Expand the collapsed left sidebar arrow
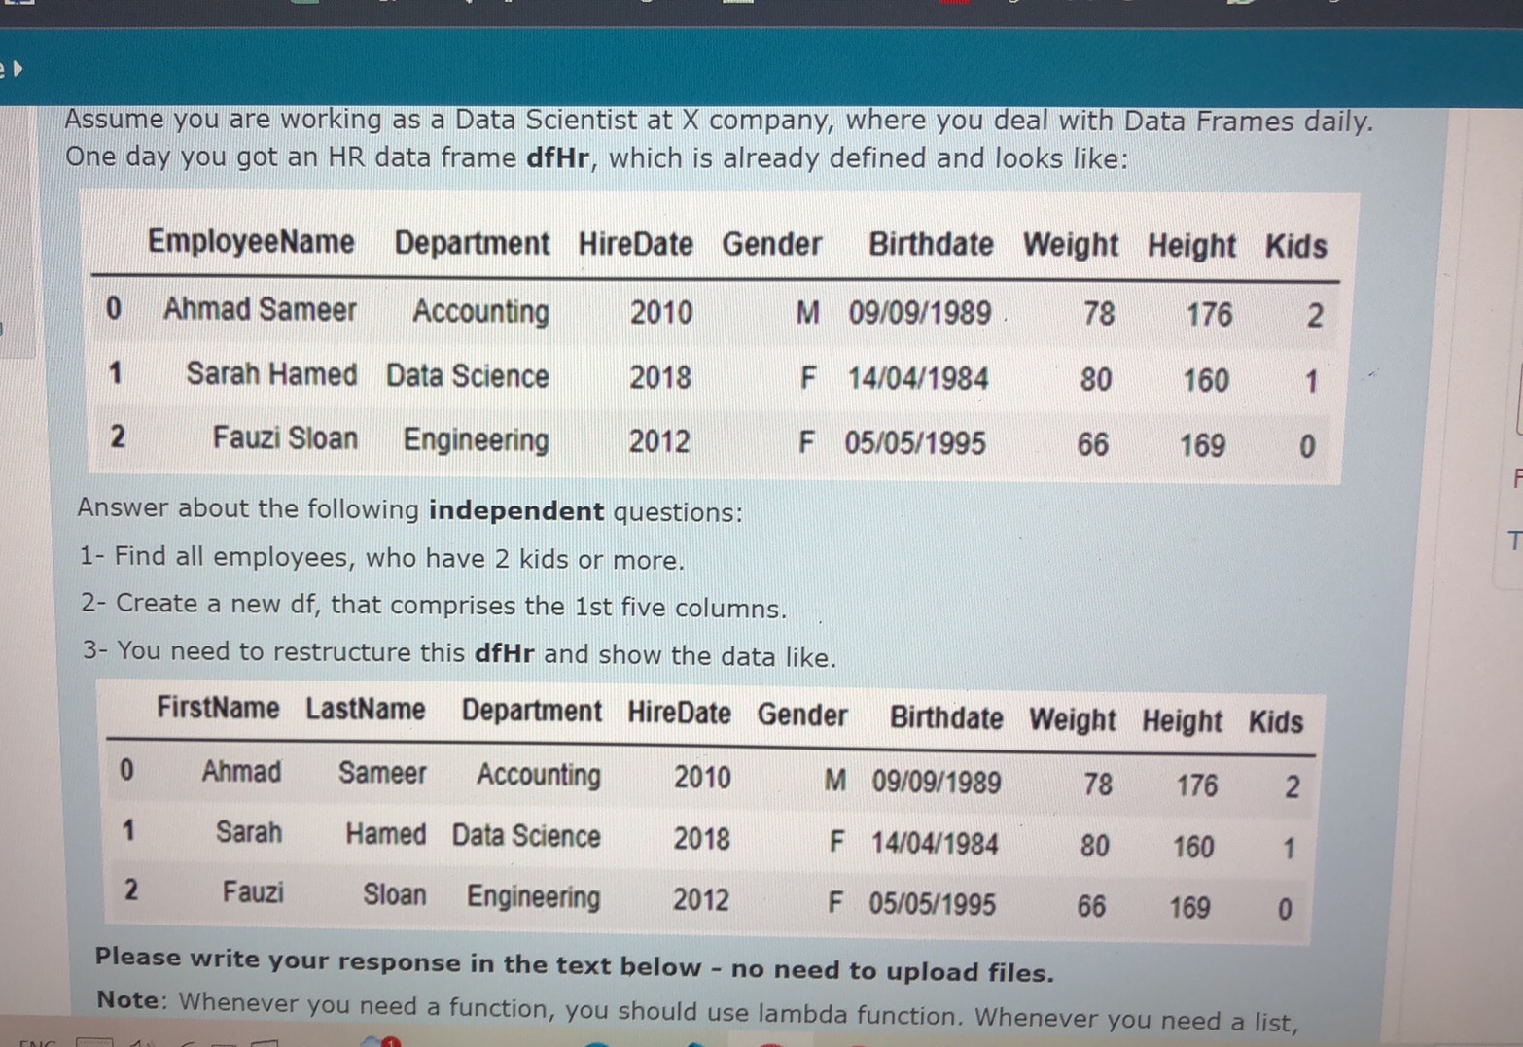1523x1047 pixels. pyautogui.click(x=18, y=70)
